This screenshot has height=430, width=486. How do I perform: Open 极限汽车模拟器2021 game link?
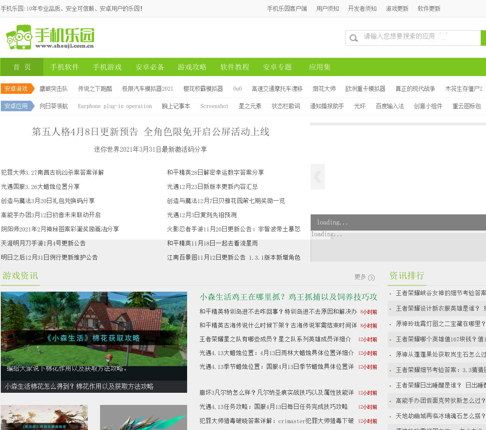[x=147, y=89]
